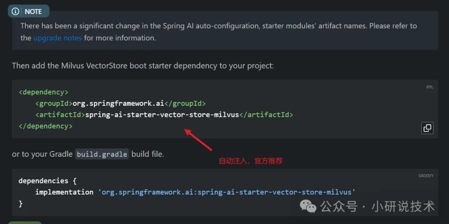449x224 pixels.
Task: Click the build.gradle inline code
Action: tap(102, 154)
